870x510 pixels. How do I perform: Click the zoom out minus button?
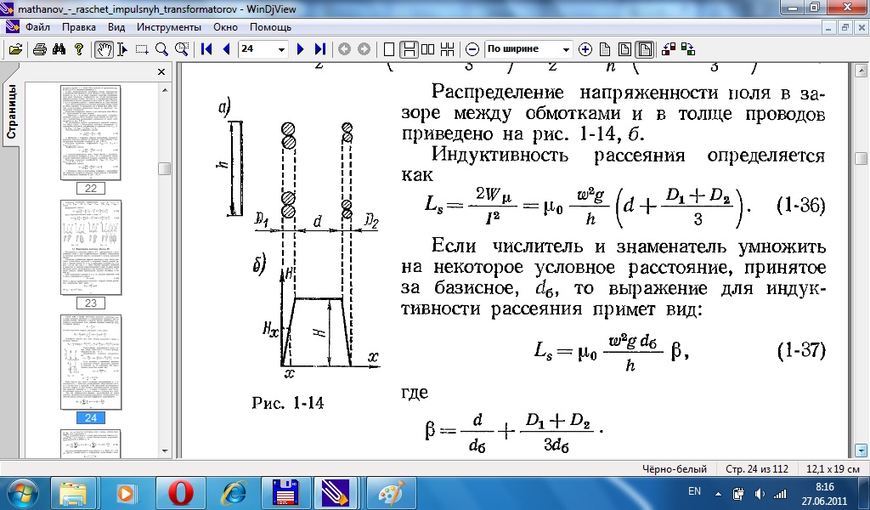pyautogui.click(x=472, y=49)
